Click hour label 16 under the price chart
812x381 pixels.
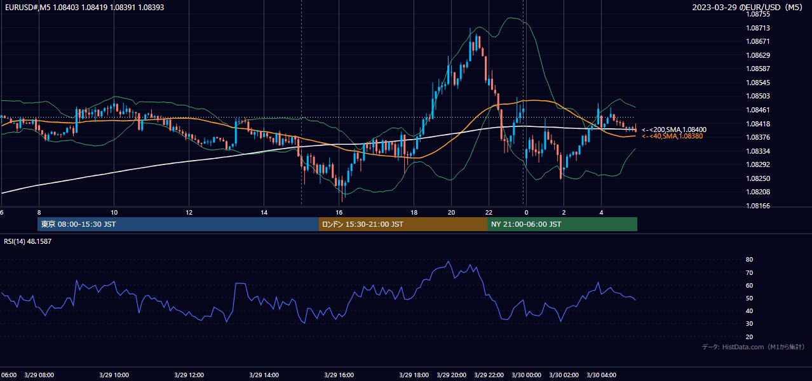339,212
